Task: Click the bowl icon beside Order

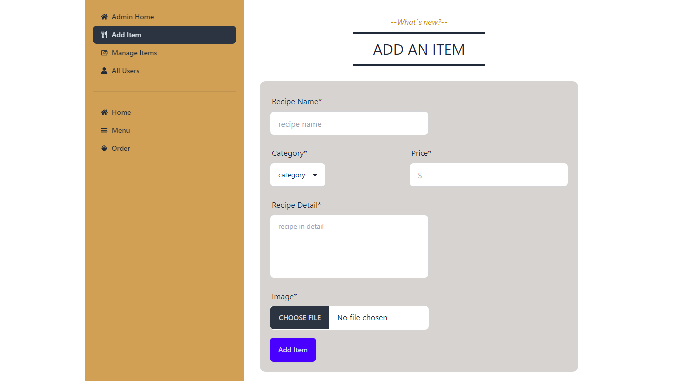Action: 104,148
